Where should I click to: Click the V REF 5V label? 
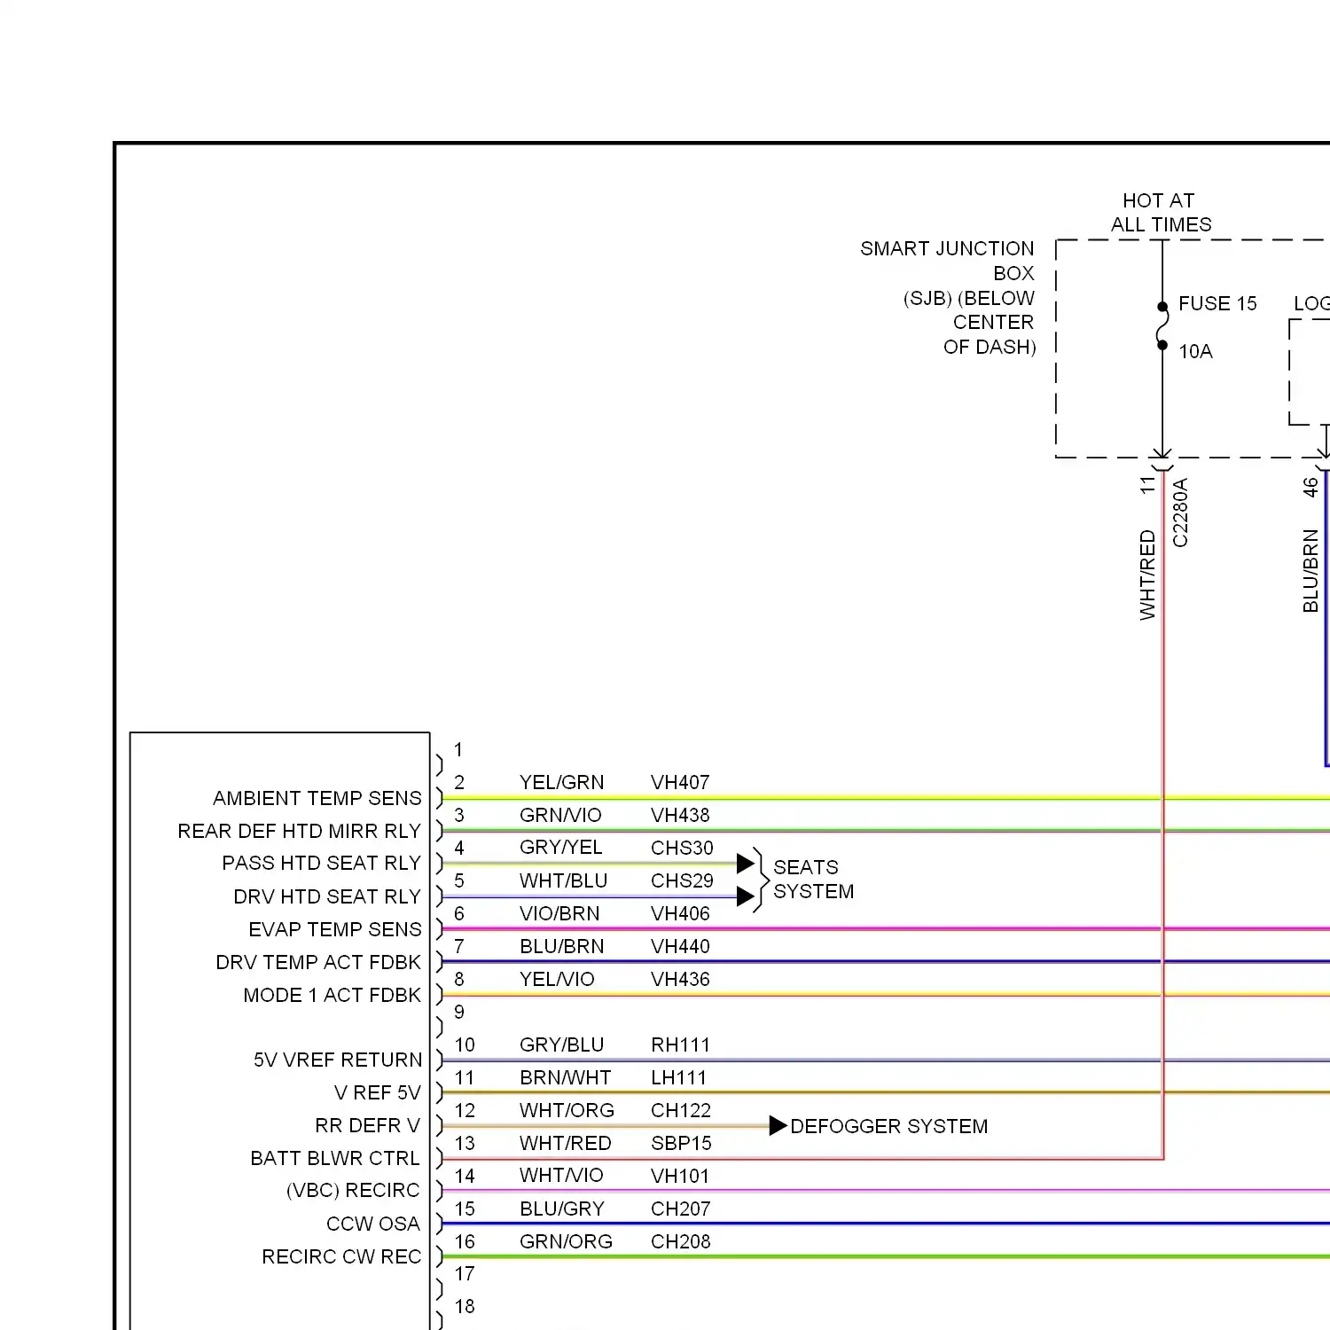click(x=378, y=1092)
